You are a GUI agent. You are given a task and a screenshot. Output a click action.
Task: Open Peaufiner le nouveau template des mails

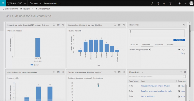[156, 91]
